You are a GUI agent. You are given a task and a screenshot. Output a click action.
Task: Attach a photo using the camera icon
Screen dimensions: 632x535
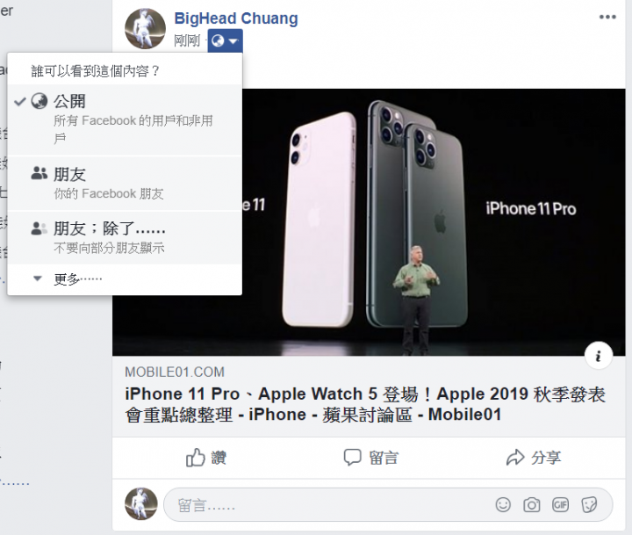(532, 505)
